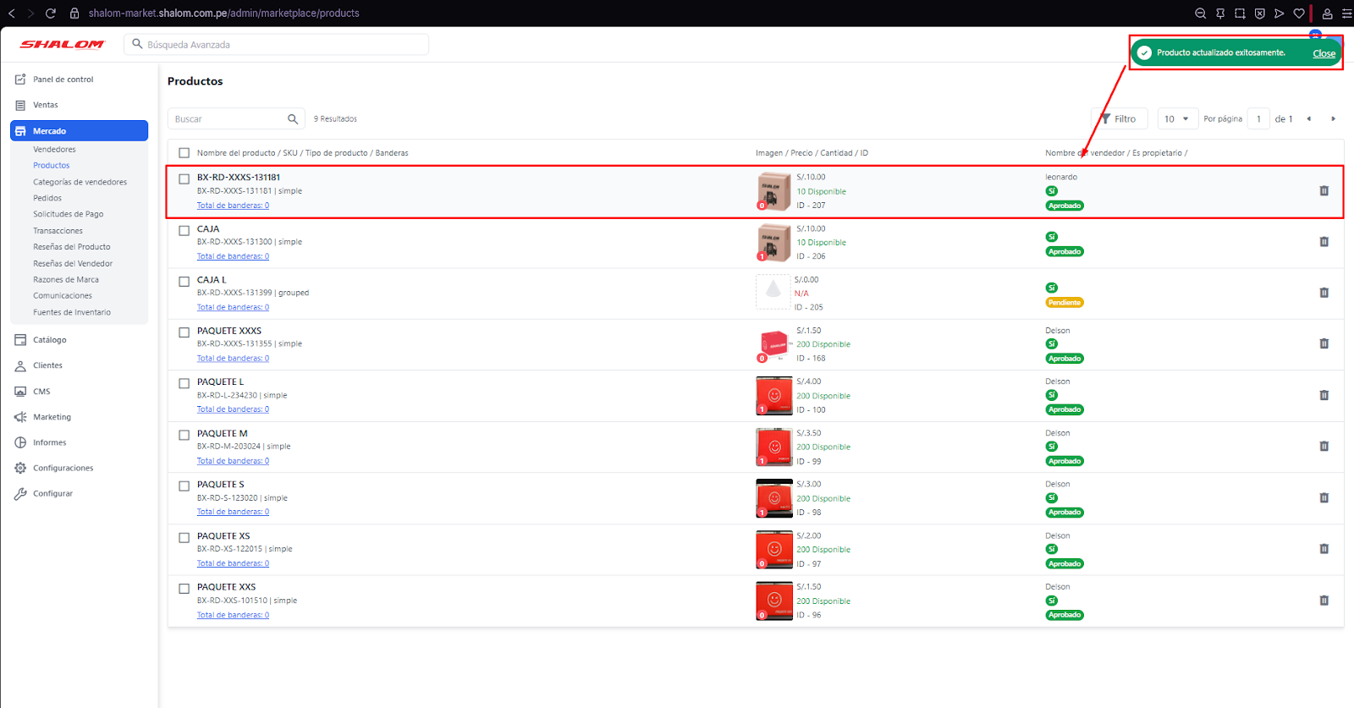Click trash icon for CAJA L

pos(1324,293)
